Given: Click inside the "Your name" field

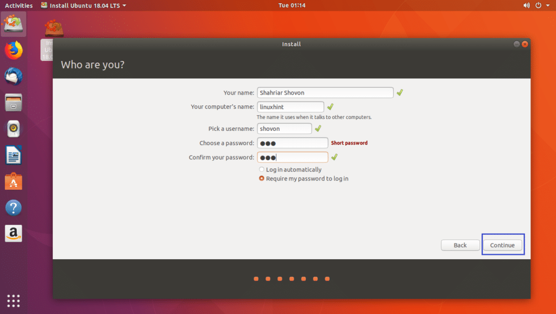Looking at the screenshot, I should 325,92.
